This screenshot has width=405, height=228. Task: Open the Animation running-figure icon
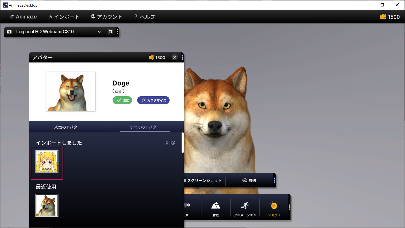click(x=245, y=206)
